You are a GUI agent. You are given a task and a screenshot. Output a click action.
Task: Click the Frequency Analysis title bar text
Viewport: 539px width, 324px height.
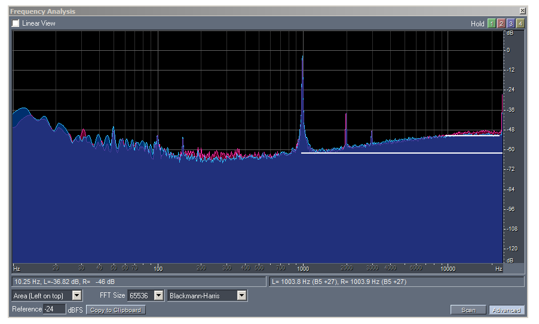[42, 11]
